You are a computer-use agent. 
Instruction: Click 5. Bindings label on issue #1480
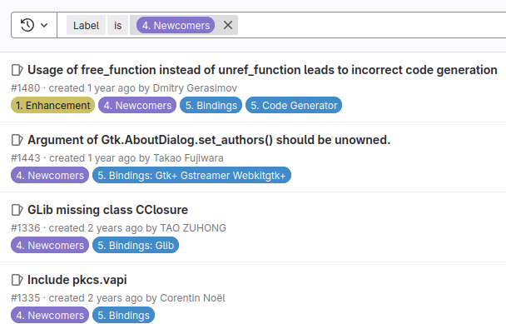[x=211, y=105]
